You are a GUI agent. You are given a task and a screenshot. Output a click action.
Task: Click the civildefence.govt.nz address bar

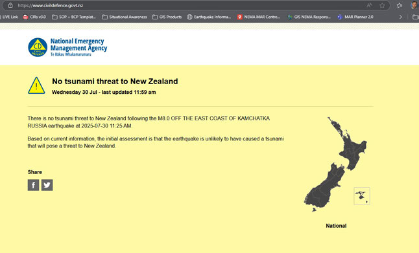pyautogui.click(x=187, y=5)
